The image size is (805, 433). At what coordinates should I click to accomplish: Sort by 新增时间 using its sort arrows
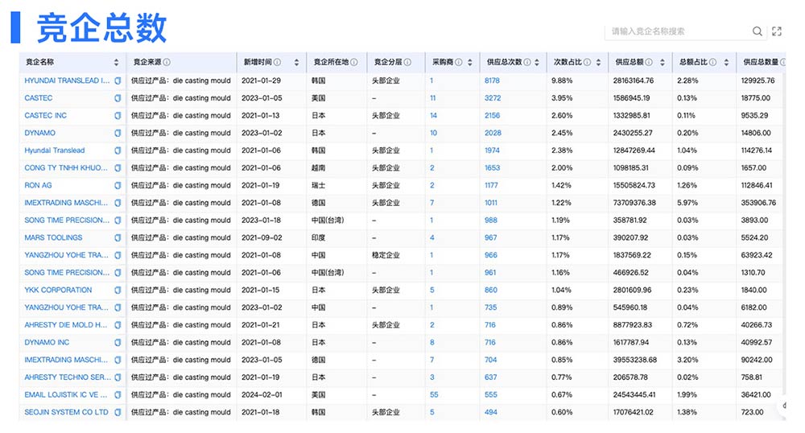point(296,63)
